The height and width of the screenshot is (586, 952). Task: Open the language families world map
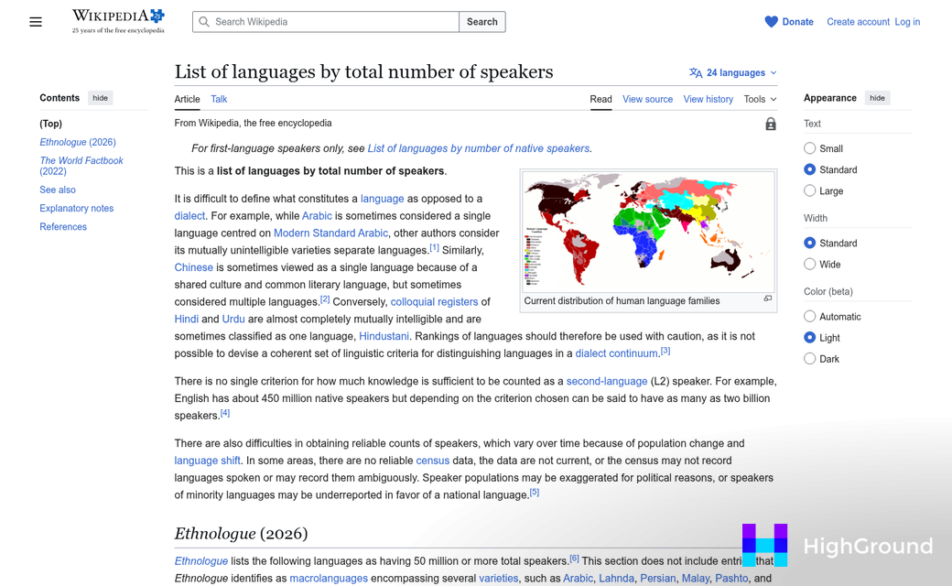[648, 232]
